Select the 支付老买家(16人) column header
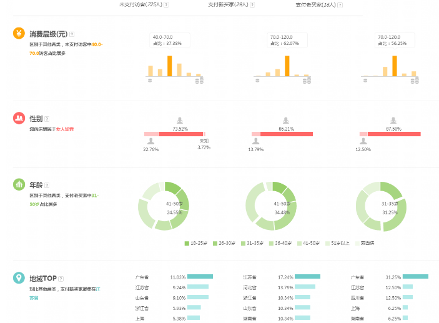The width and height of the screenshot is (439, 323). coord(315,4)
